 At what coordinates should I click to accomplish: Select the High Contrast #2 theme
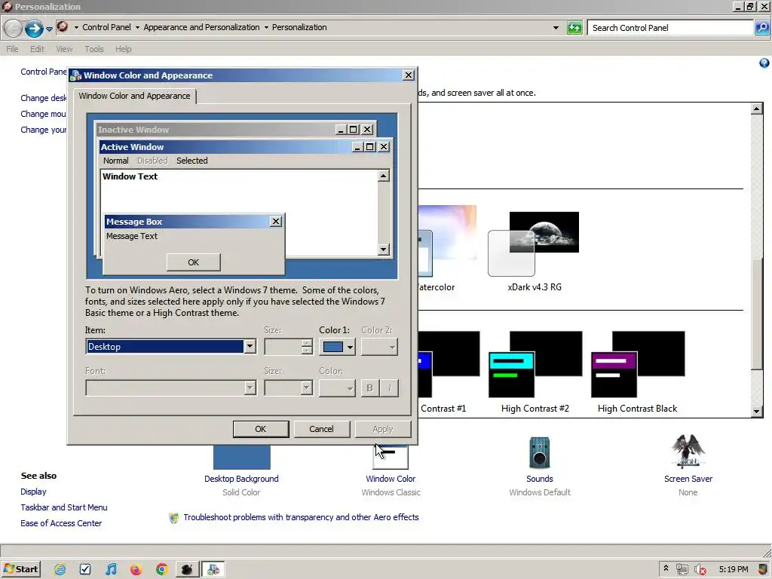(x=535, y=372)
